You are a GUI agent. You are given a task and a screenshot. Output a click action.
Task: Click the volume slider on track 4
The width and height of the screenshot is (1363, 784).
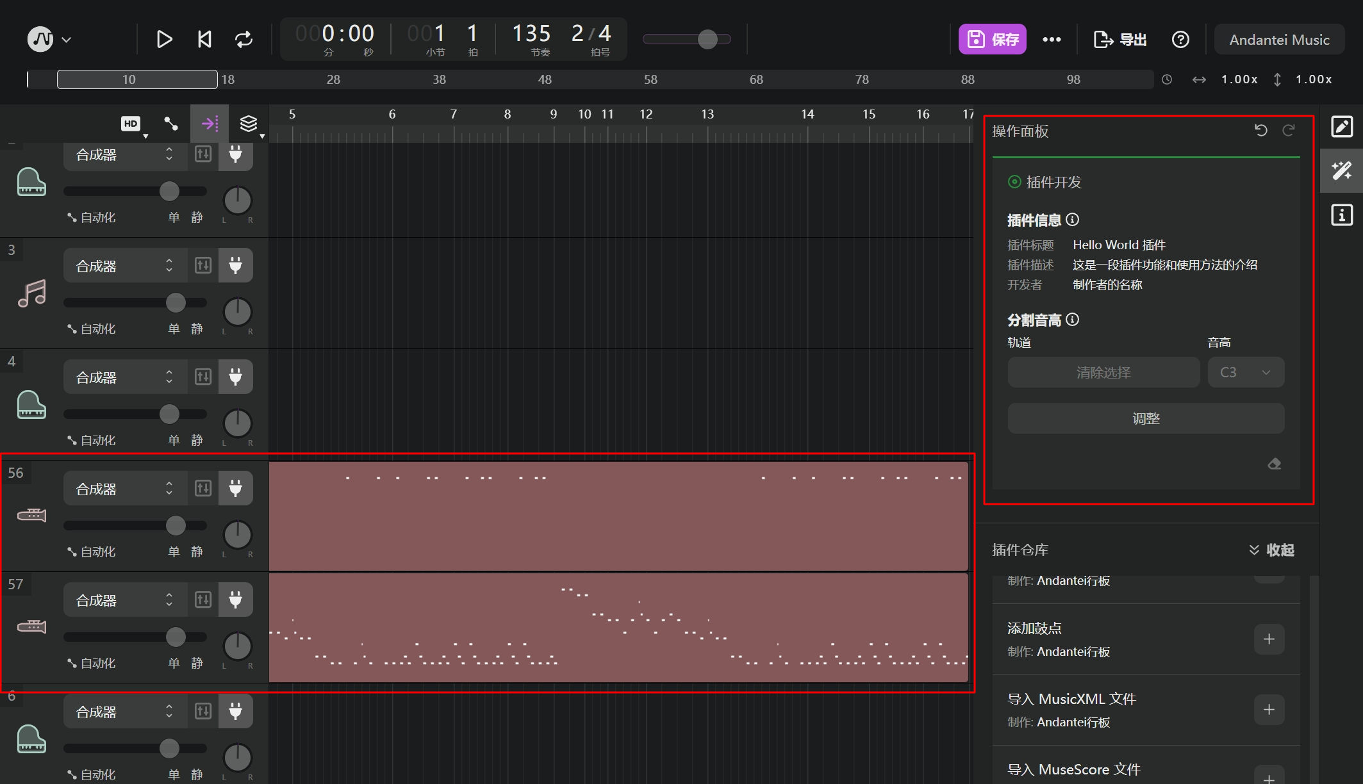coord(169,414)
